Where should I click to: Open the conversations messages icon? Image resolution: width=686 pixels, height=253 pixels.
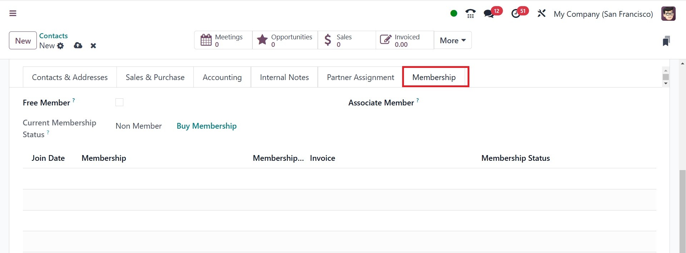coord(489,14)
